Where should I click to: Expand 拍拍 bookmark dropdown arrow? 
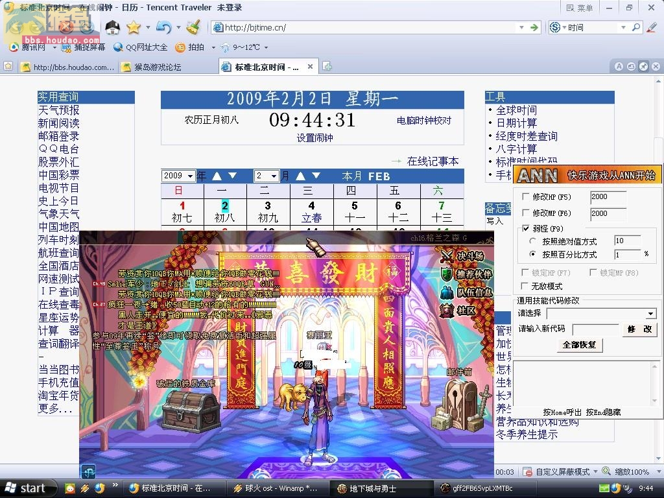tap(213, 47)
